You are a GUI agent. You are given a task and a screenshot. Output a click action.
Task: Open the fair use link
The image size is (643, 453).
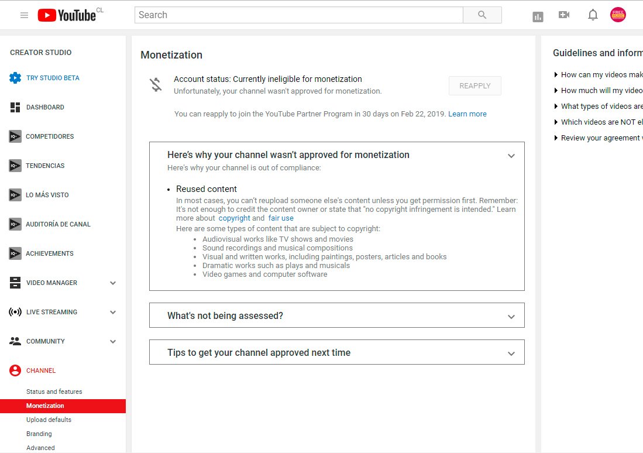281,218
